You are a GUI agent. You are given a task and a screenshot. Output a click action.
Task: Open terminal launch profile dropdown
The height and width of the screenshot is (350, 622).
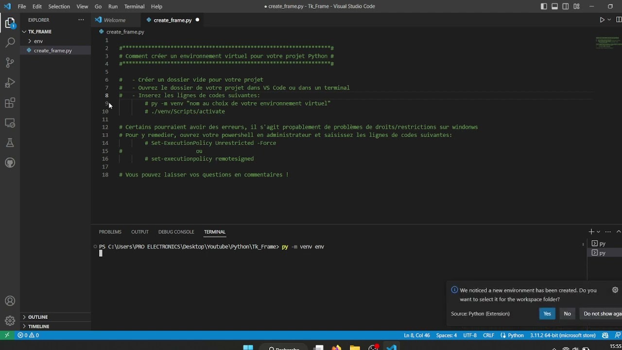click(x=598, y=232)
